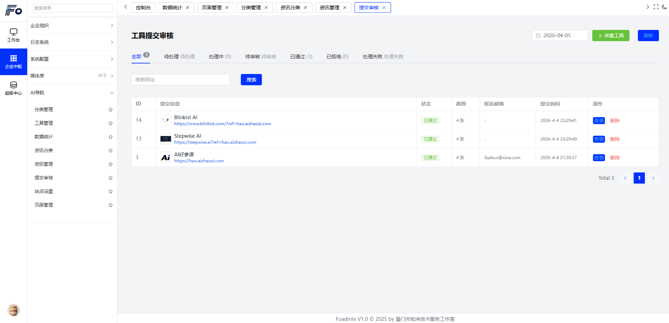Delete the Stepwise AI submission

(615, 139)
